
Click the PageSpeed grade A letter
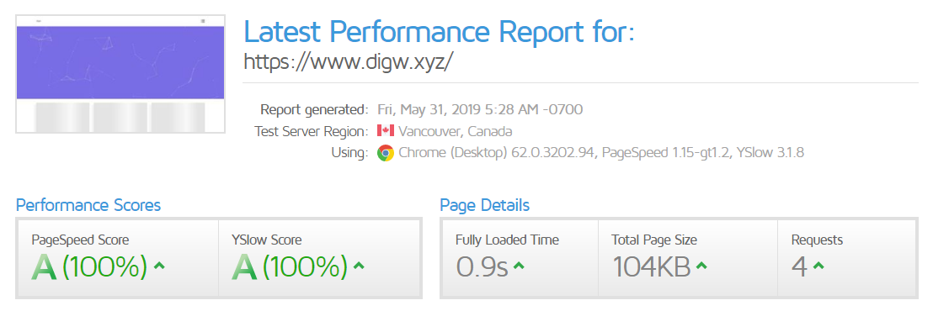44,266
